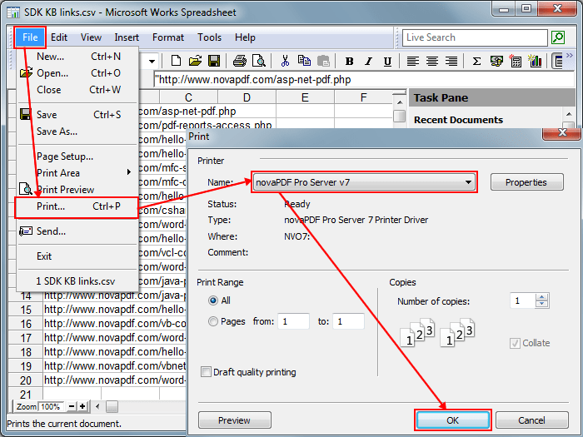
Task: Toggle Underline formatting
Action: point(387,62)
